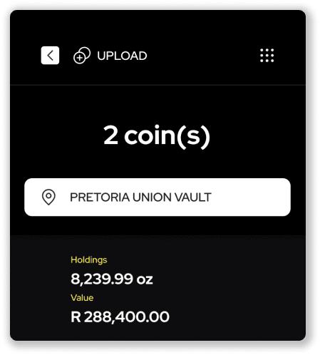
Task: Select the UPLOAD header label
Action: (x=122, y=56)
